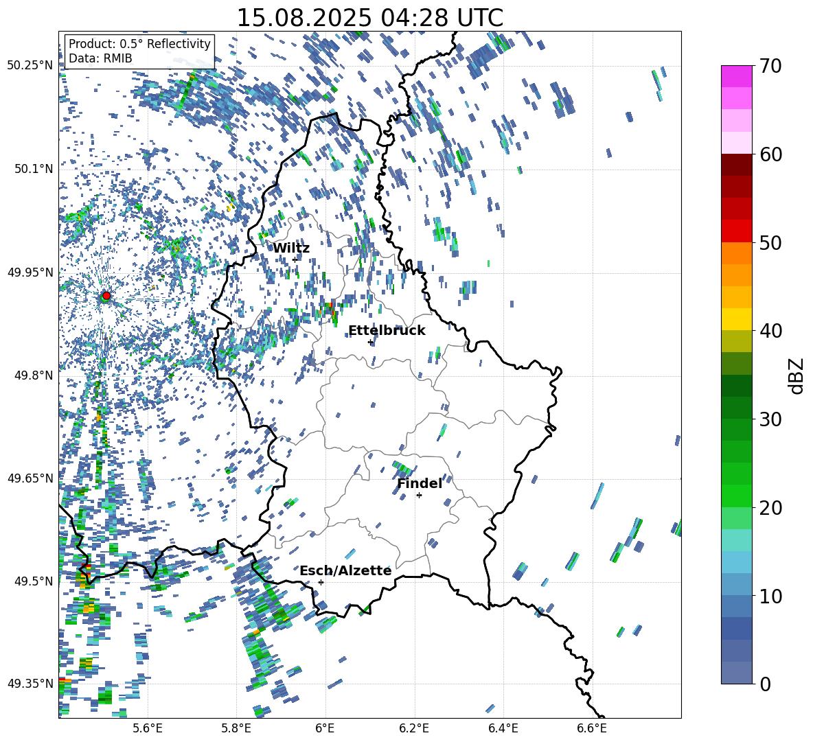Click the title 15.08.2025 04:28 UTC
This screenshot has height=742, width=813.
(370, 18)
